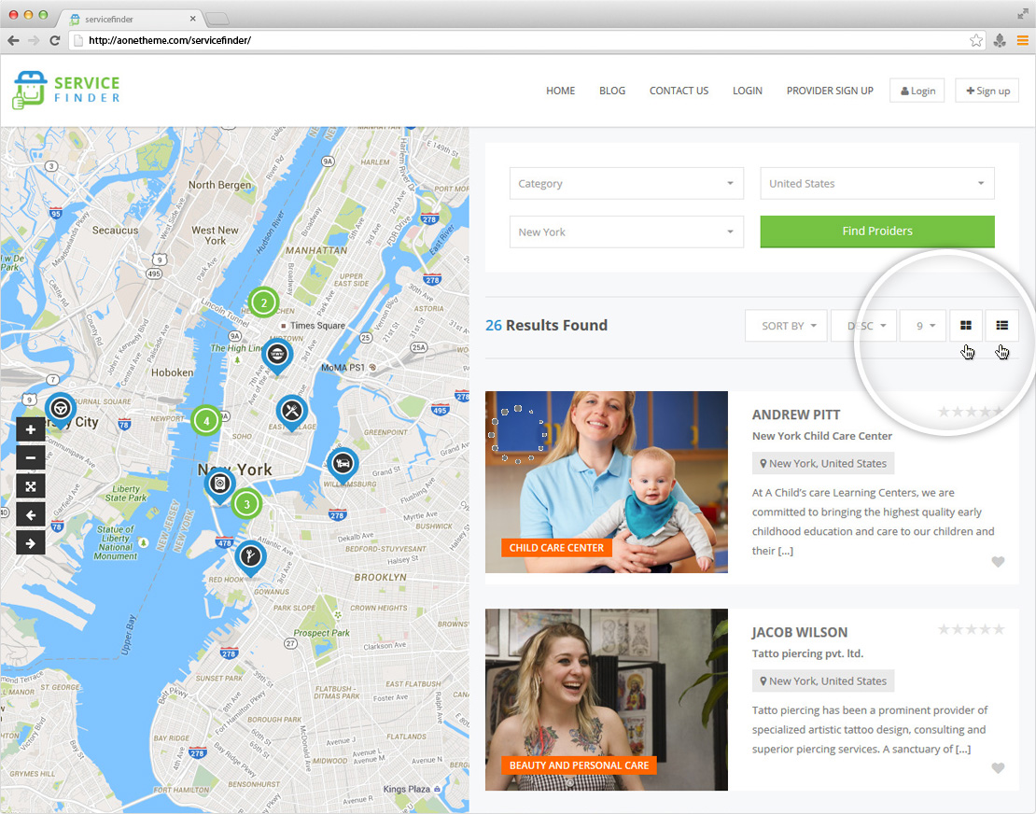Click the left arrow map control
Image resolution: width=1036 pixels, height=814 pixels.
coord(31,514)
